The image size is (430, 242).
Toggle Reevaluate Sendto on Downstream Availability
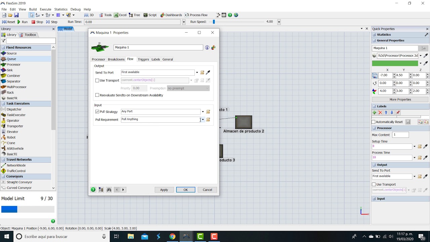tap(97, 95)
